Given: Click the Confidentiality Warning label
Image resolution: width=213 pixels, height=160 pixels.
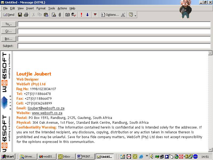Looking at the screenshot, I should click(36, 127).
